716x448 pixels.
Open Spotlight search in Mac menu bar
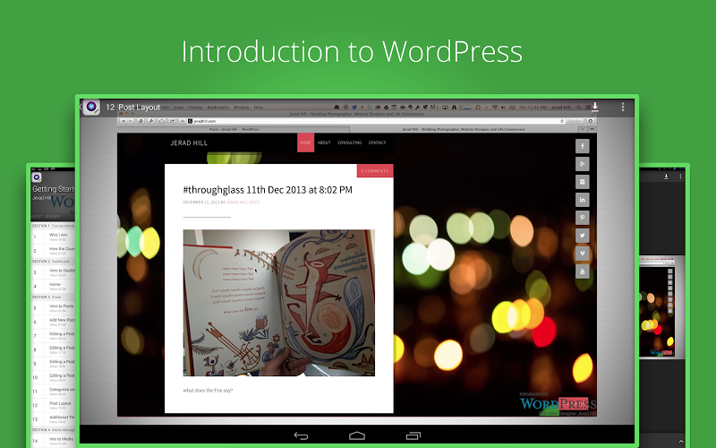point(578,107)
